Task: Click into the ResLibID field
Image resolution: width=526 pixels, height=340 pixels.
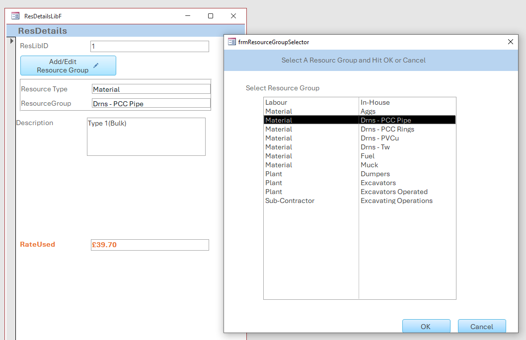Action: pyautogui.click(x=150, y=46)
